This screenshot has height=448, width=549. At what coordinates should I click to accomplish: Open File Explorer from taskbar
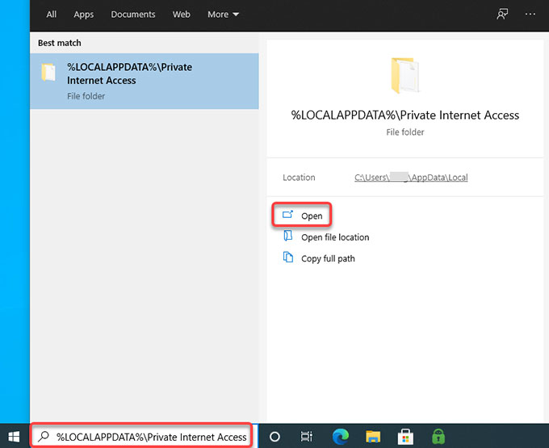tap(373, 437)
